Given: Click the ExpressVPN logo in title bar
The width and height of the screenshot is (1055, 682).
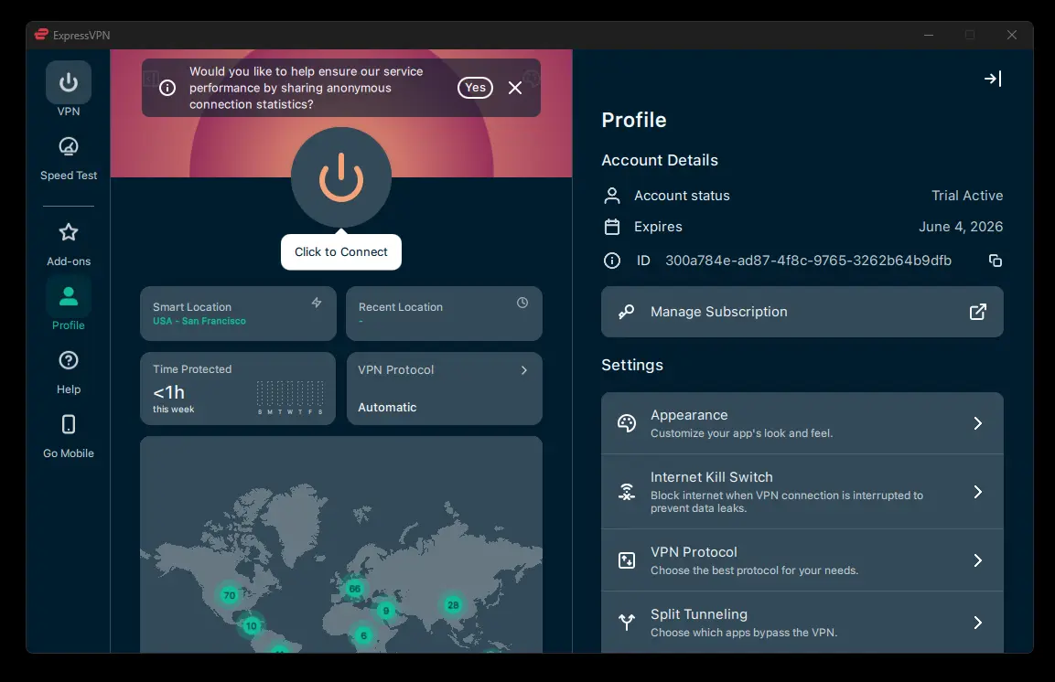Looking at the screenshot, I should click(42, 35).
